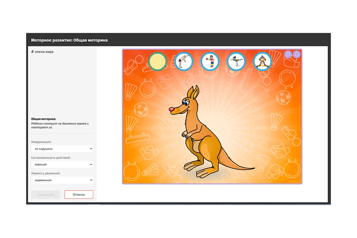Toggle background music with the note icon
Viewport: 357px width, 238px height.
tap(288, 54)
